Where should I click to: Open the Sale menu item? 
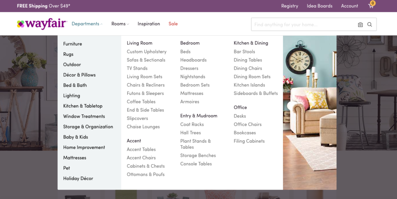coord(173,24)
